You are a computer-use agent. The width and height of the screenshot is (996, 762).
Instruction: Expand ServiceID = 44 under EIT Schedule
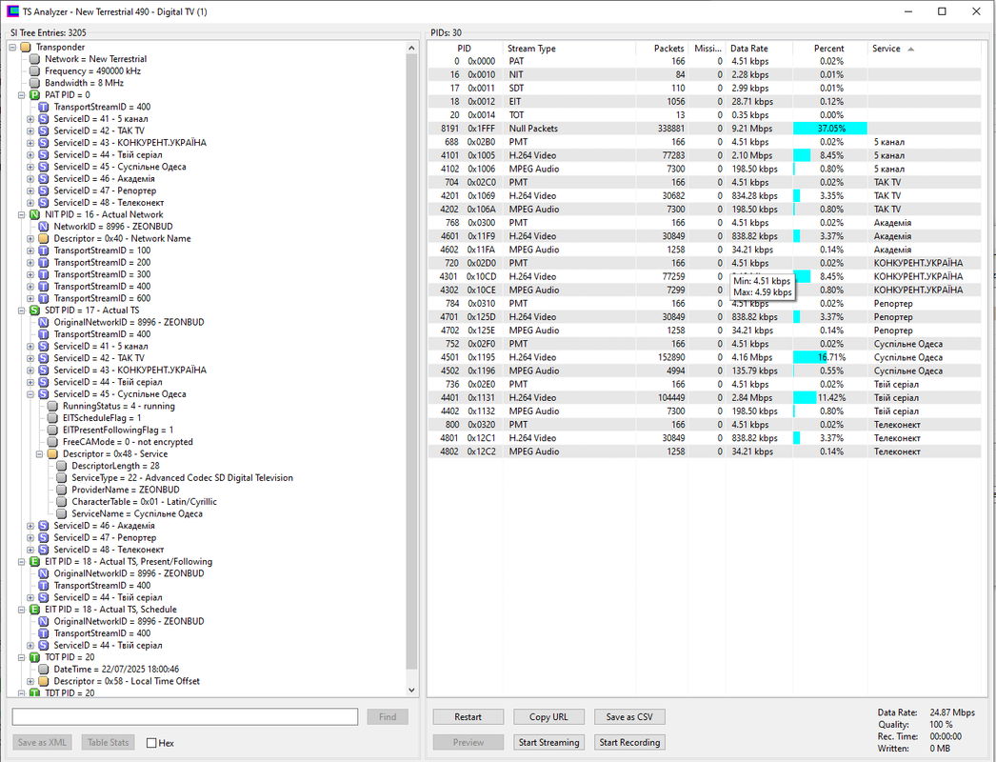30,645
